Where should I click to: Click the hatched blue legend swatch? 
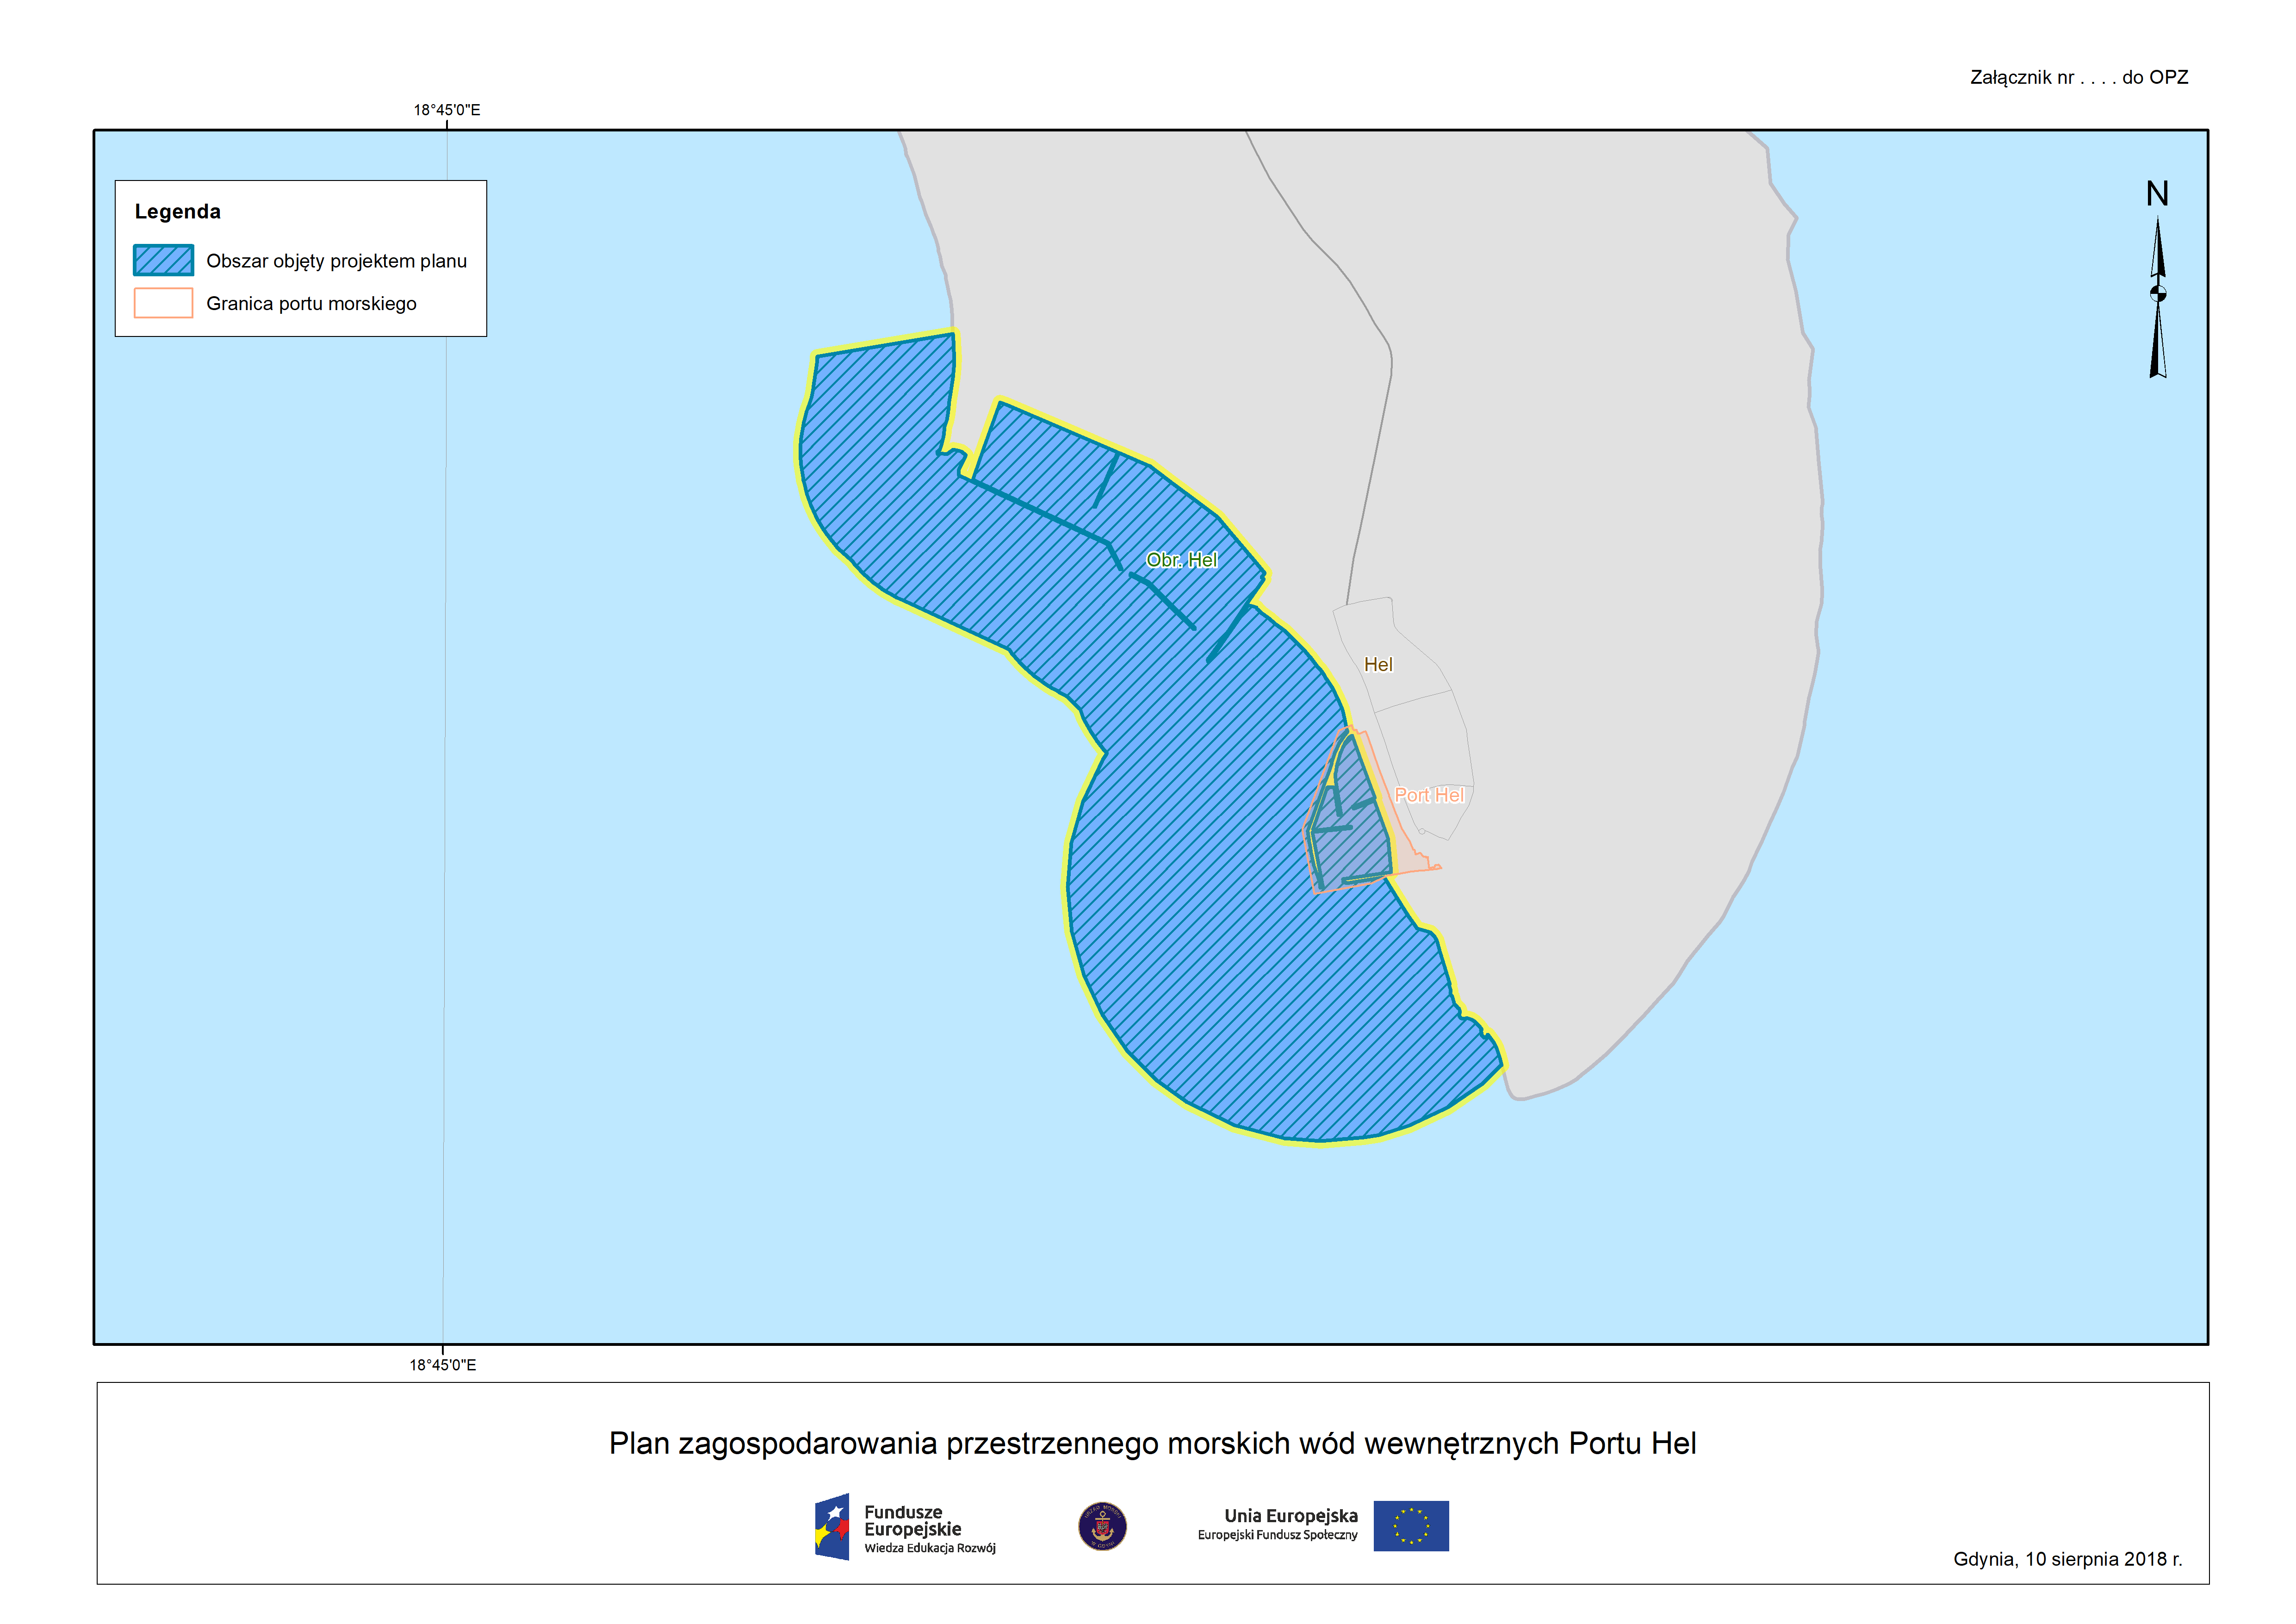(x=163, y=260)
